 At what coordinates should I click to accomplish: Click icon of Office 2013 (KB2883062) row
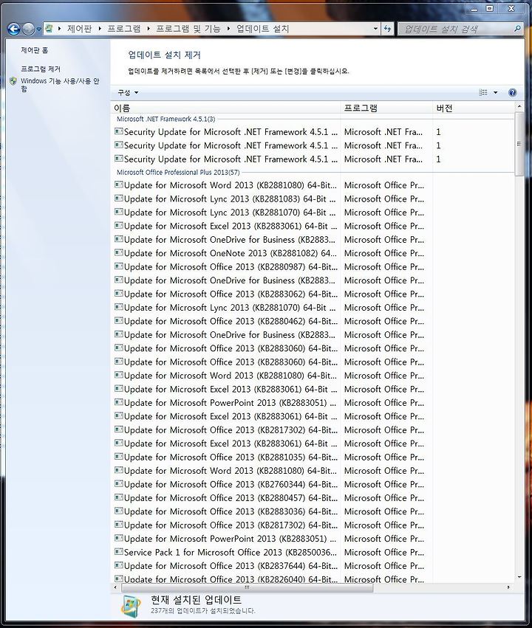[x=119, y=294]
